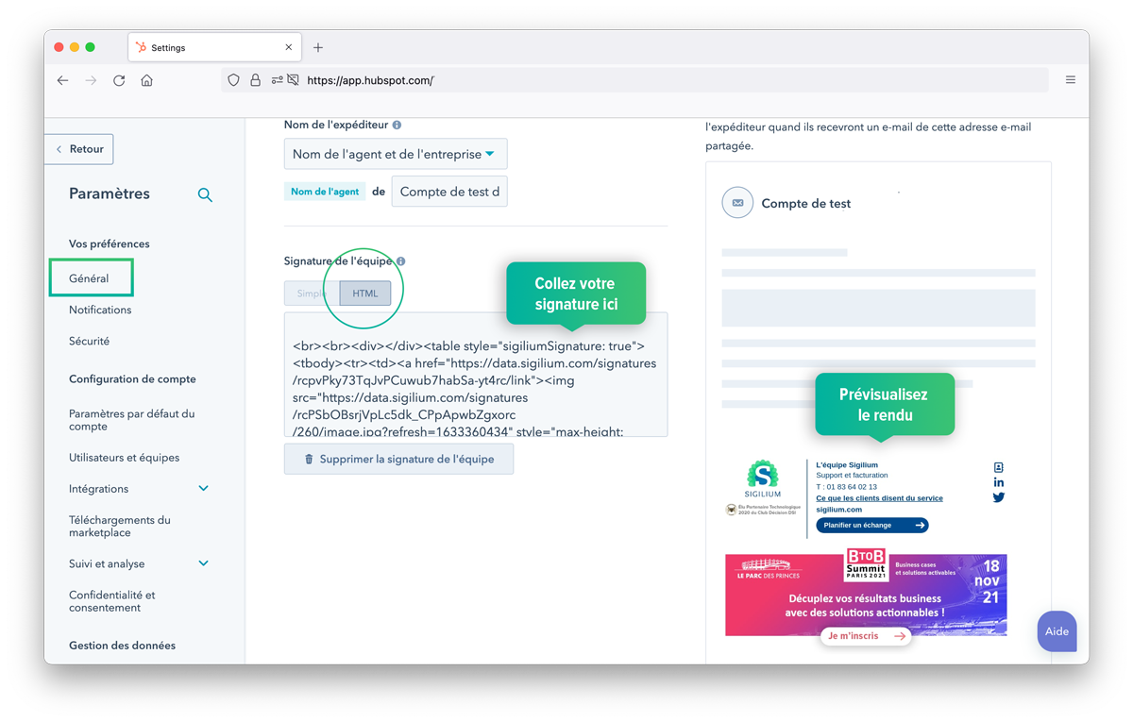Click the browser forward arrow
The image size is (1133, 722).
pos(92,80)
